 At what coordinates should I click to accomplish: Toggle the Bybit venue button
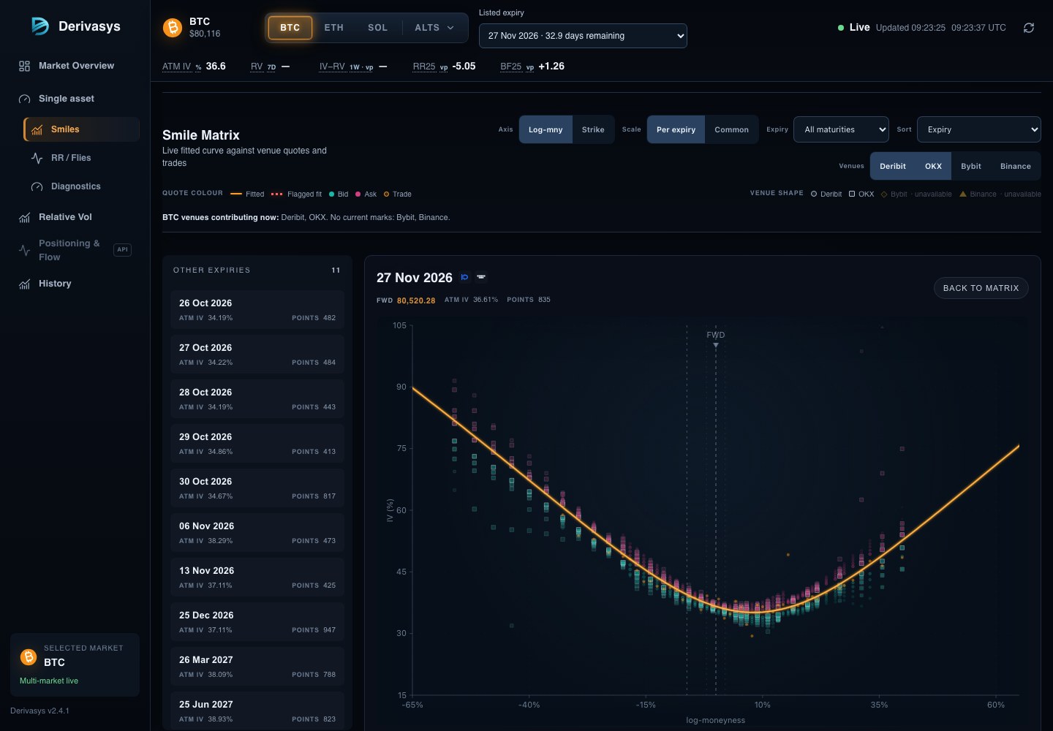coord(971,166)
